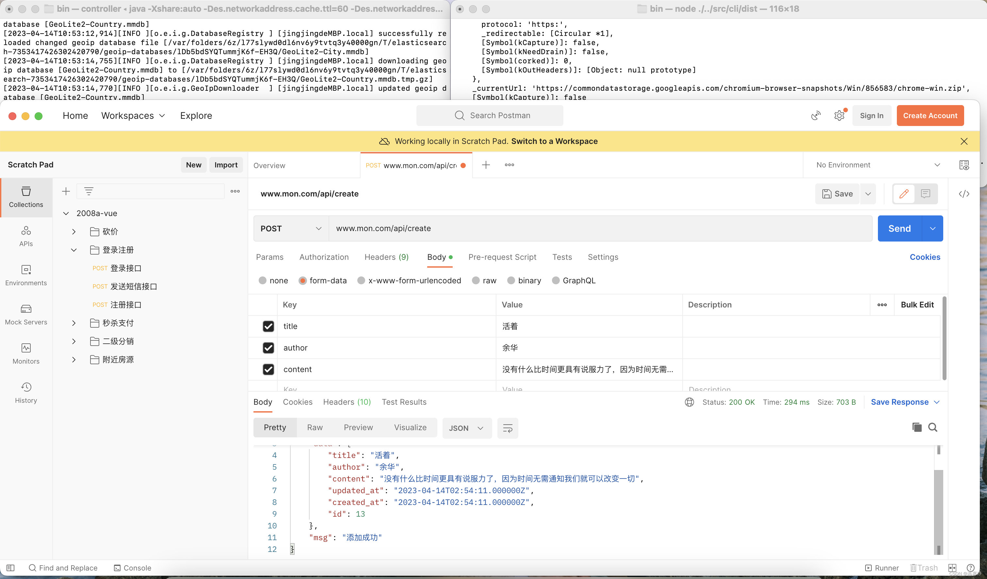The image size is (987, 579).
Task: Open the Environments sidebar panel
Action: 26,275
